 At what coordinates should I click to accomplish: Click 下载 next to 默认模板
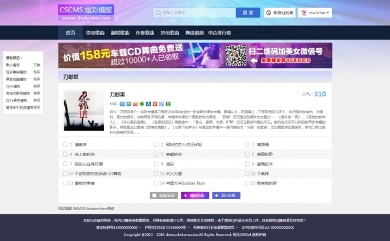click(x=37, y=65)
